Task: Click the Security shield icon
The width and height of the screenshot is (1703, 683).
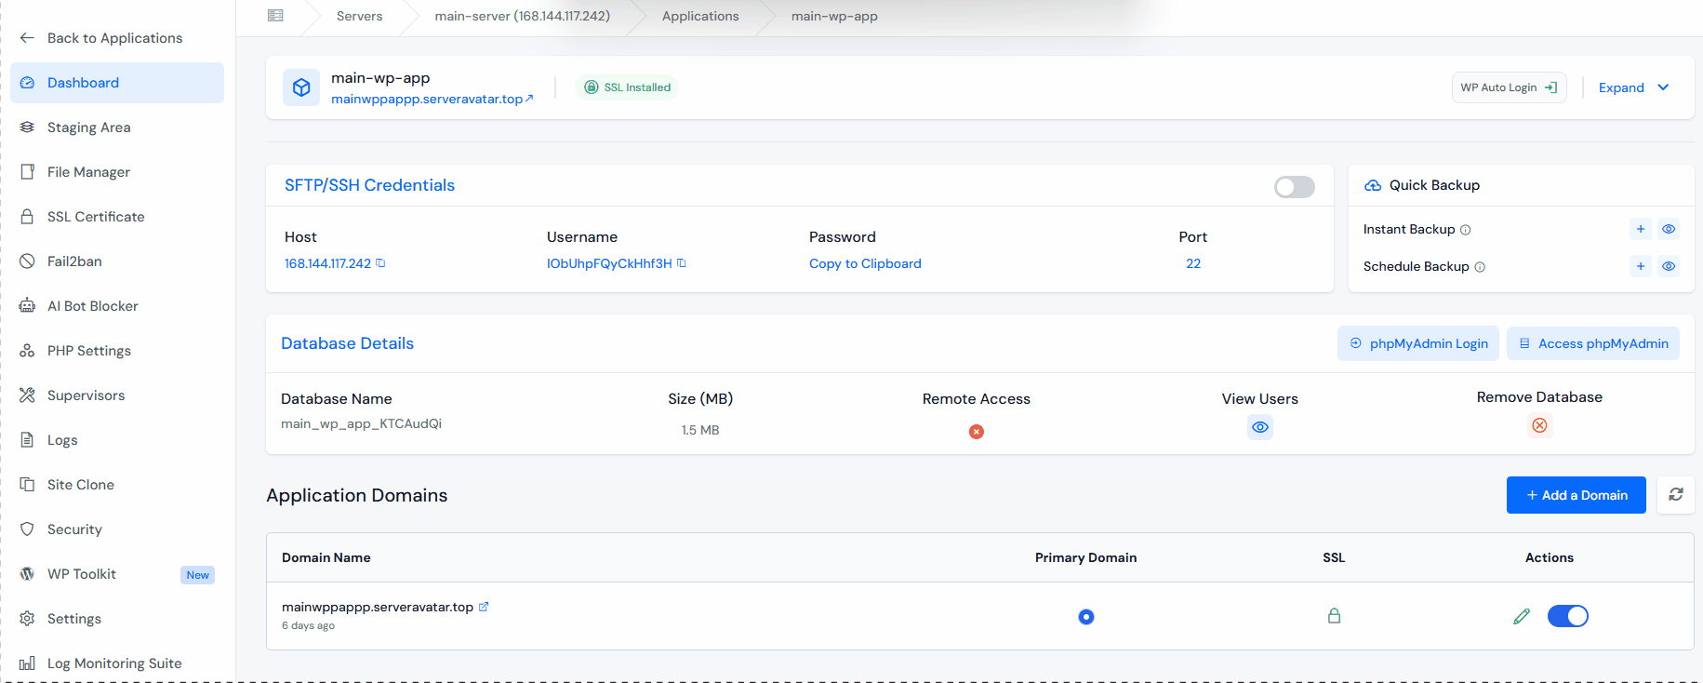Action: point(27,529)
